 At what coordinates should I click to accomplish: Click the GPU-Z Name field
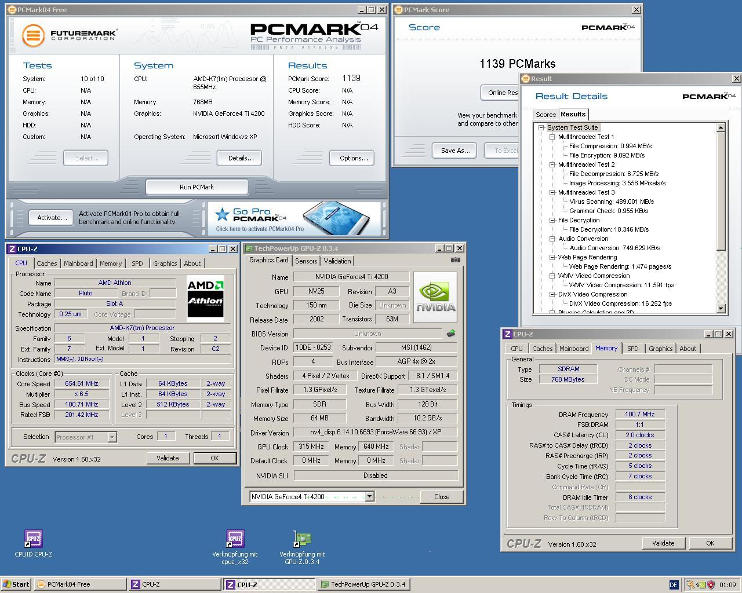(x=351, y=277)
